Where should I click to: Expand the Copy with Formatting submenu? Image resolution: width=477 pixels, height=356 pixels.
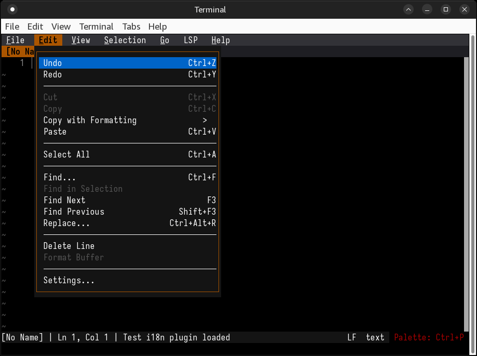pos(127,120)
